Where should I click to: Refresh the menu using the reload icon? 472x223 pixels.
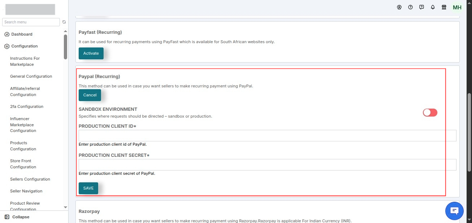64,22
